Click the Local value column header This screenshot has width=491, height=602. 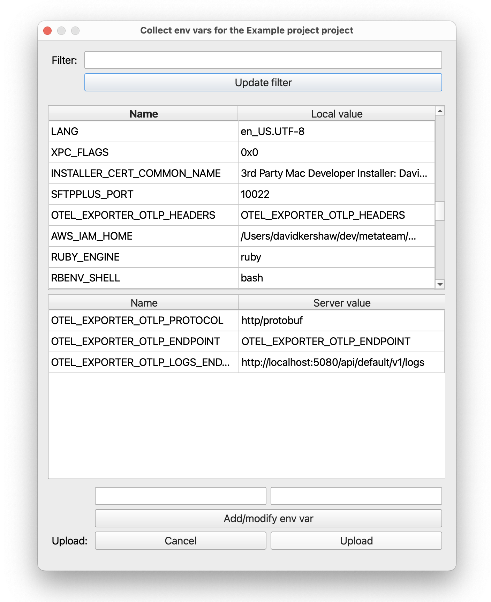coord(337,114)
